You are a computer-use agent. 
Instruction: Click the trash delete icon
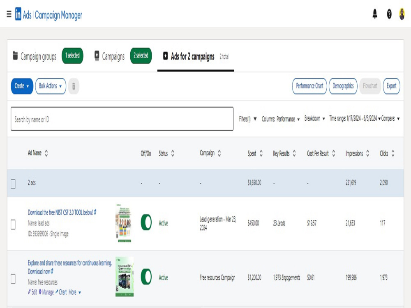[x=74, y=86]
